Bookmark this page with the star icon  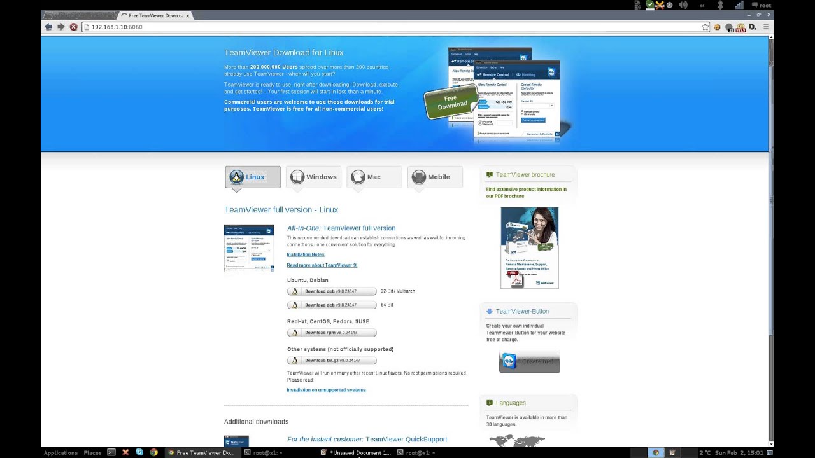(705, 27)
